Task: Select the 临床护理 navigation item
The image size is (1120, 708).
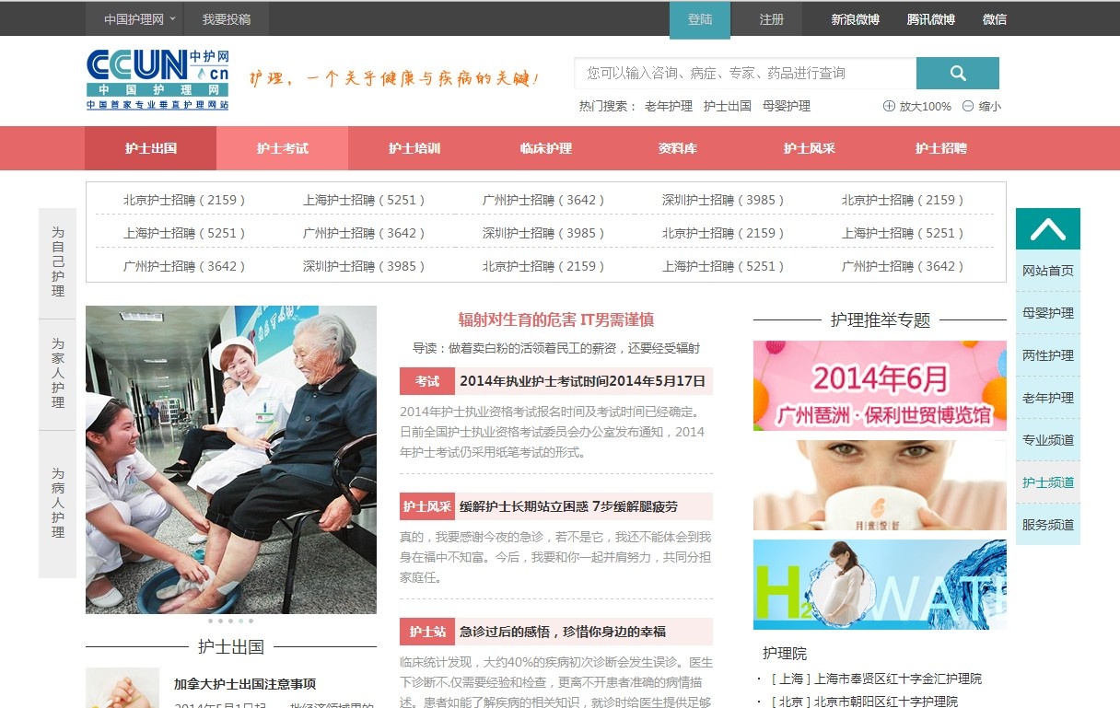Action: [545, 148]
